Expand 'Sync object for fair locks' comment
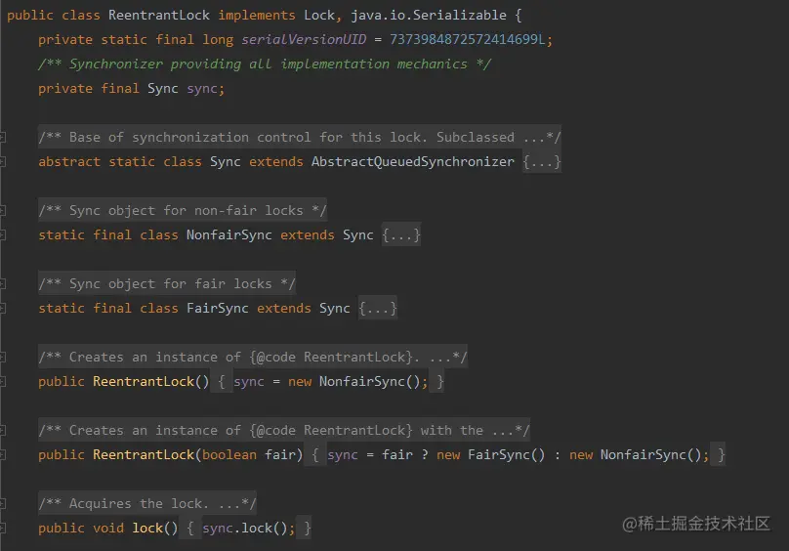The image size is (789, 551). (167, 283)
